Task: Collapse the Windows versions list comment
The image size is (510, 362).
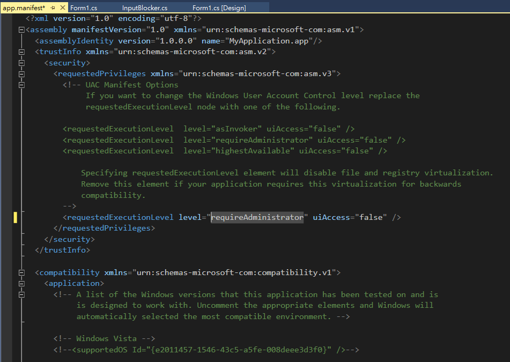Action: point(21,294)
